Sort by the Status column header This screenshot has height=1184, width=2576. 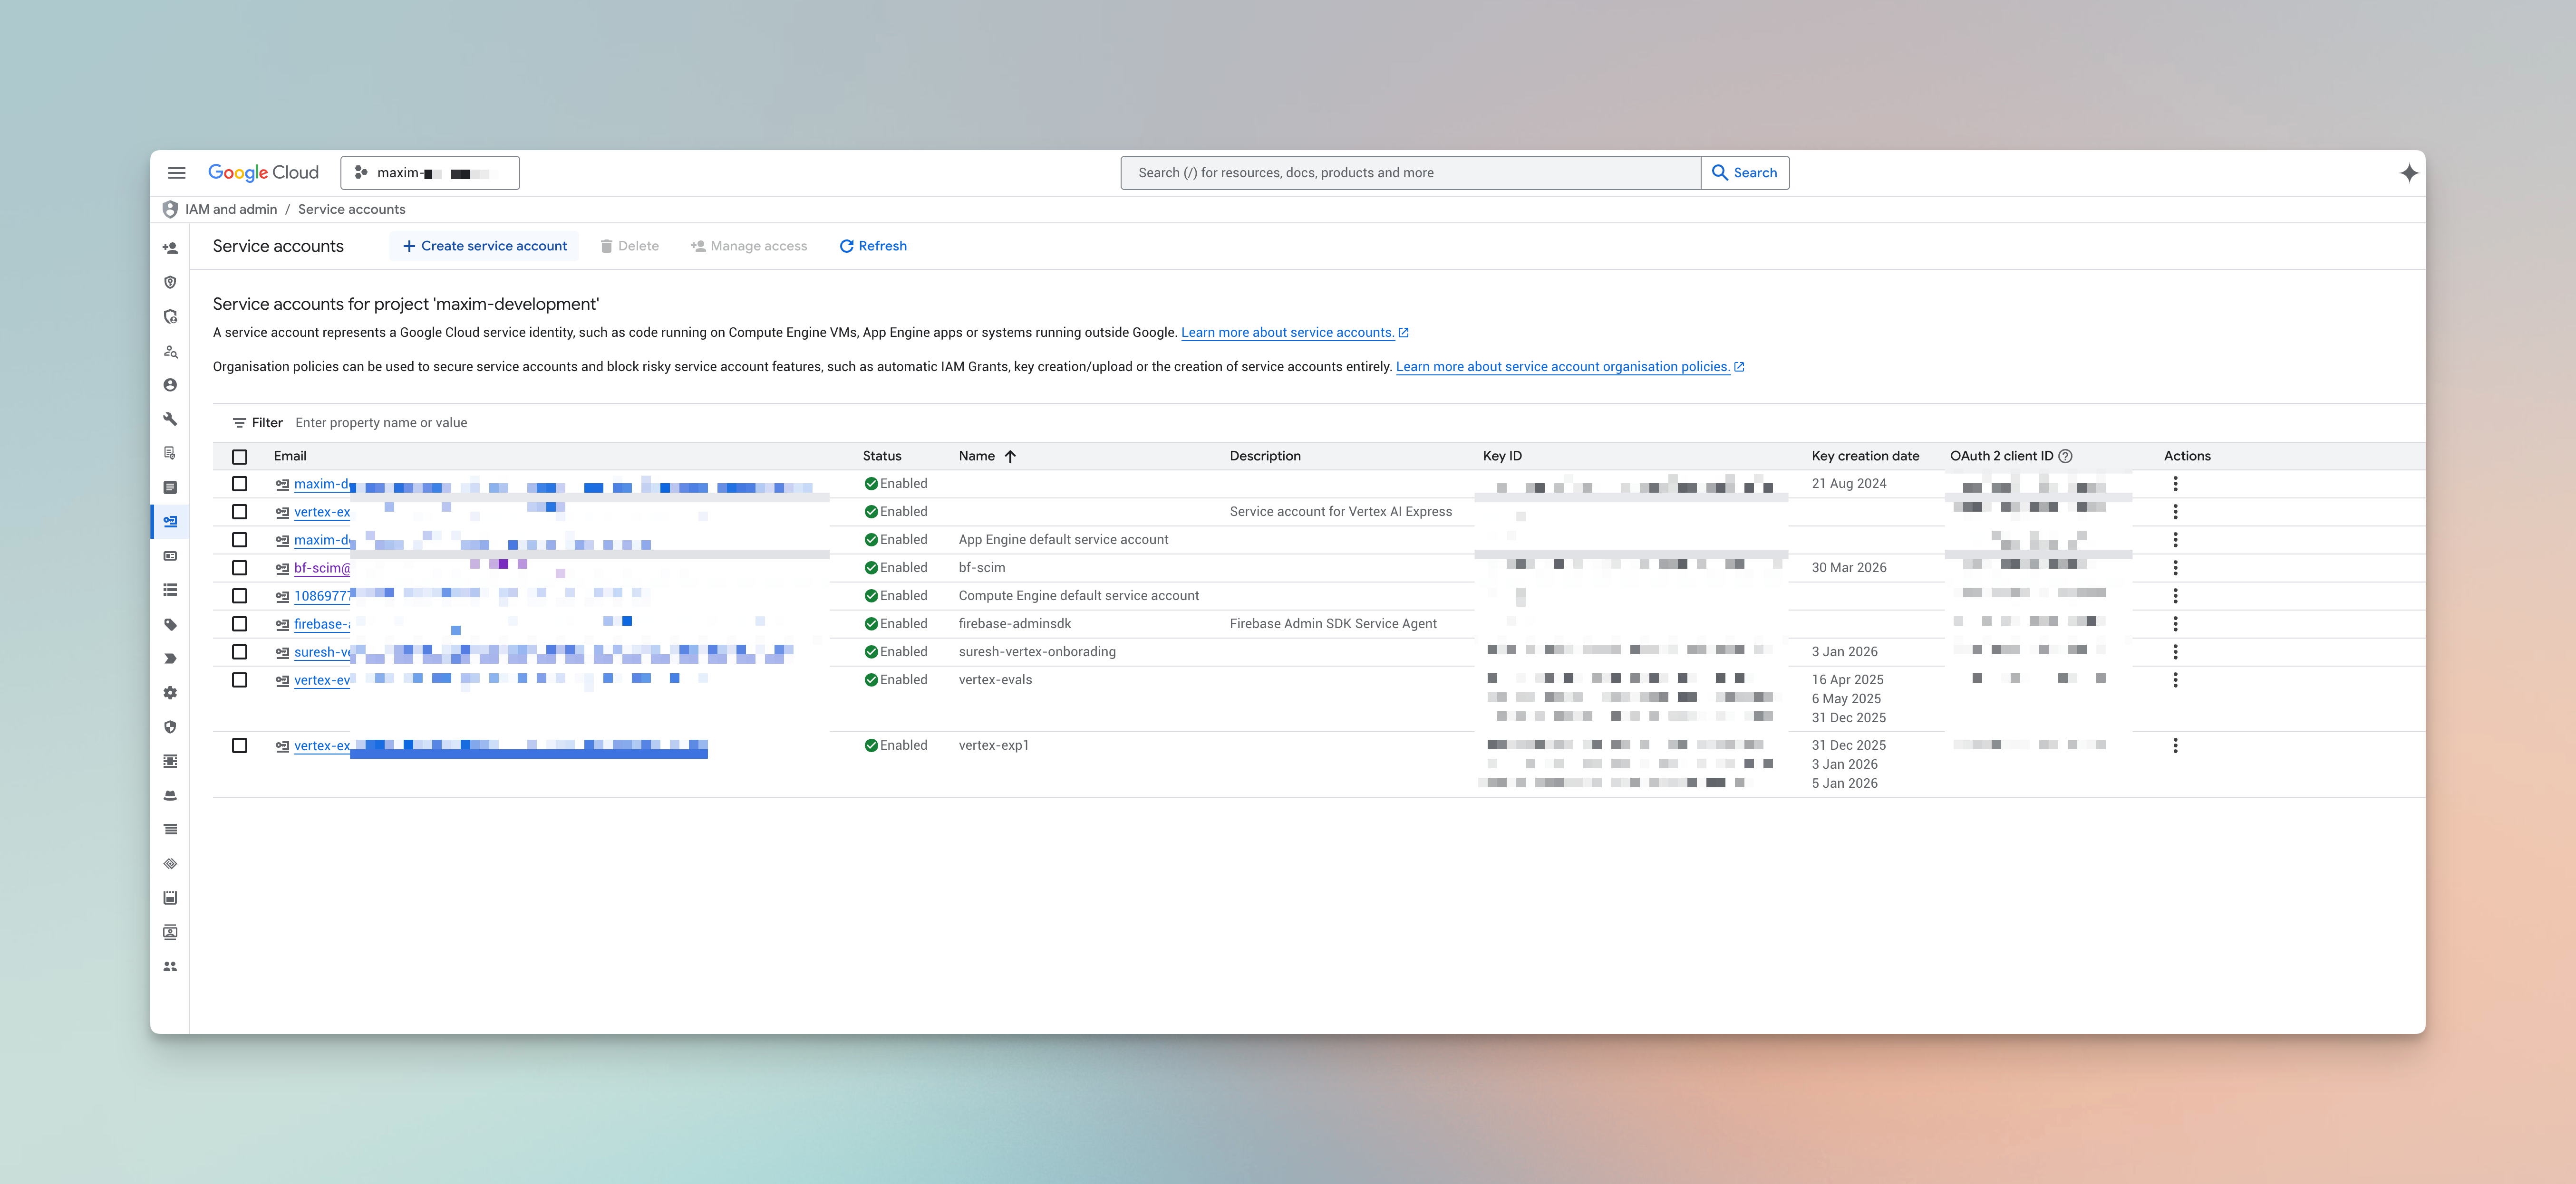tap(882, 456)
